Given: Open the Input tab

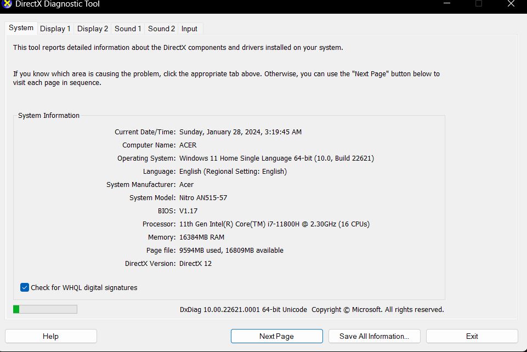Looking at the screenshot, I should [189, 29].
